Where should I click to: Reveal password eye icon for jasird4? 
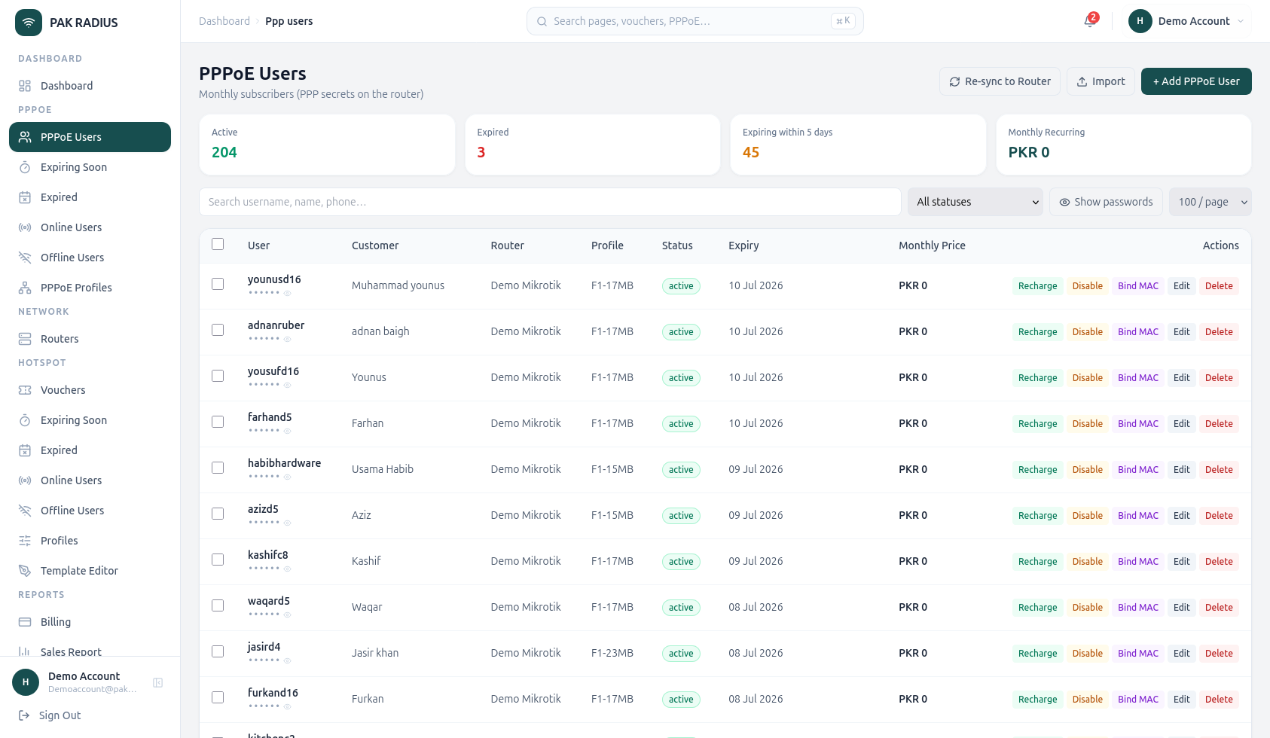pyautogui.click(x=287, y=660)
